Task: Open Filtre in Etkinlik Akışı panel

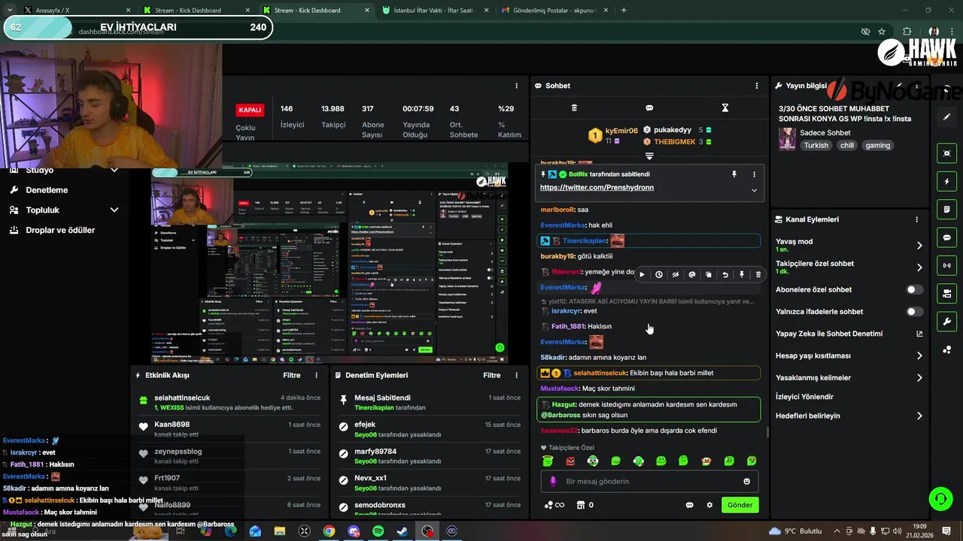Action: point(291,375)
